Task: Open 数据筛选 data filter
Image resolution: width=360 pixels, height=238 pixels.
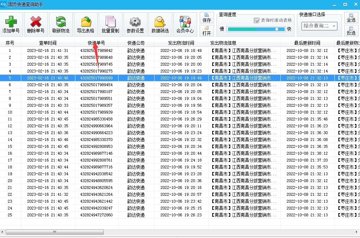Action: tap(160, 25)
